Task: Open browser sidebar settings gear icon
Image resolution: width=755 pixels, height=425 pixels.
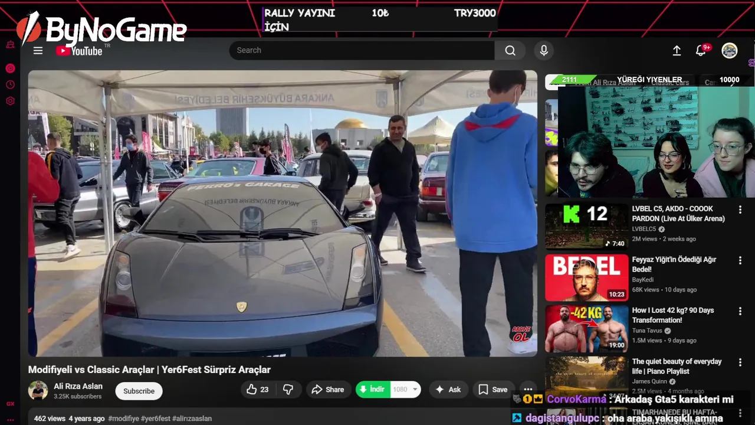Action: coord(10,102)
